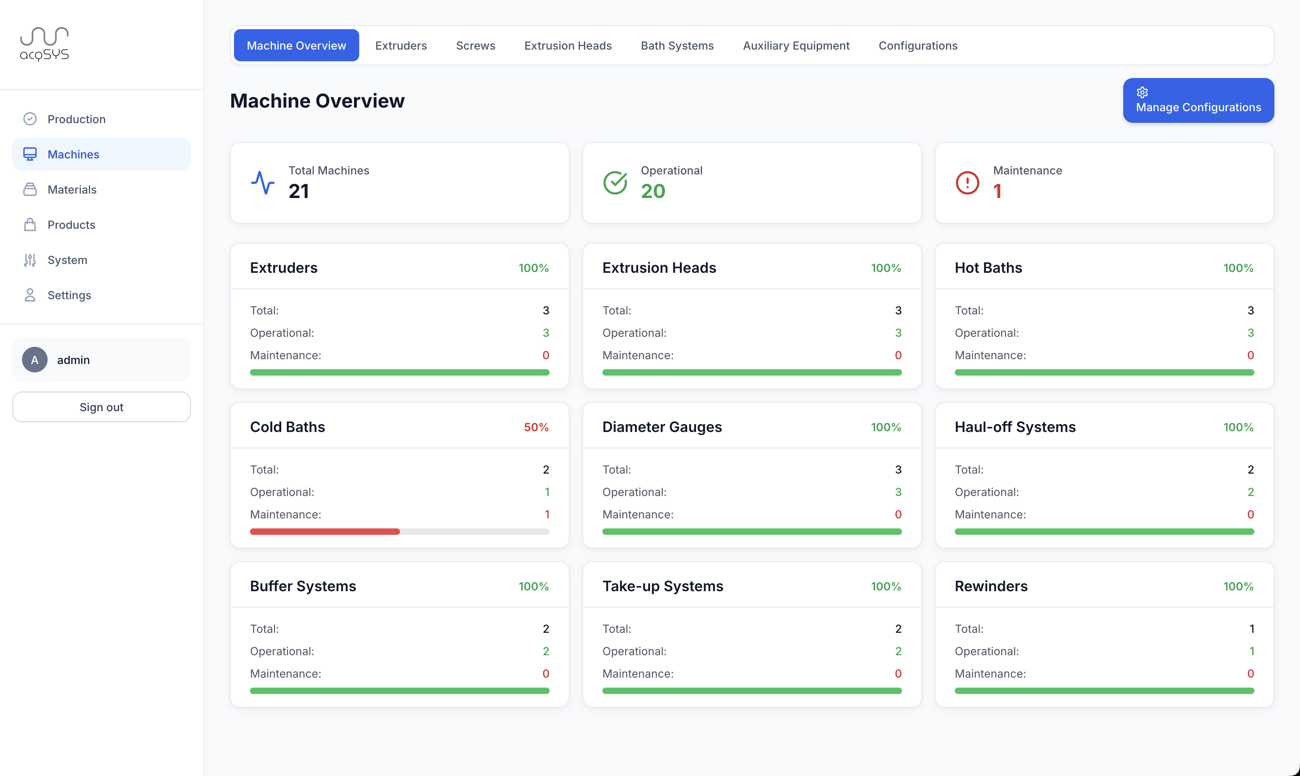This screenshot has height=776, width=1300.
Task: Switch to the Extruders tab
Action: coord(400,46)
